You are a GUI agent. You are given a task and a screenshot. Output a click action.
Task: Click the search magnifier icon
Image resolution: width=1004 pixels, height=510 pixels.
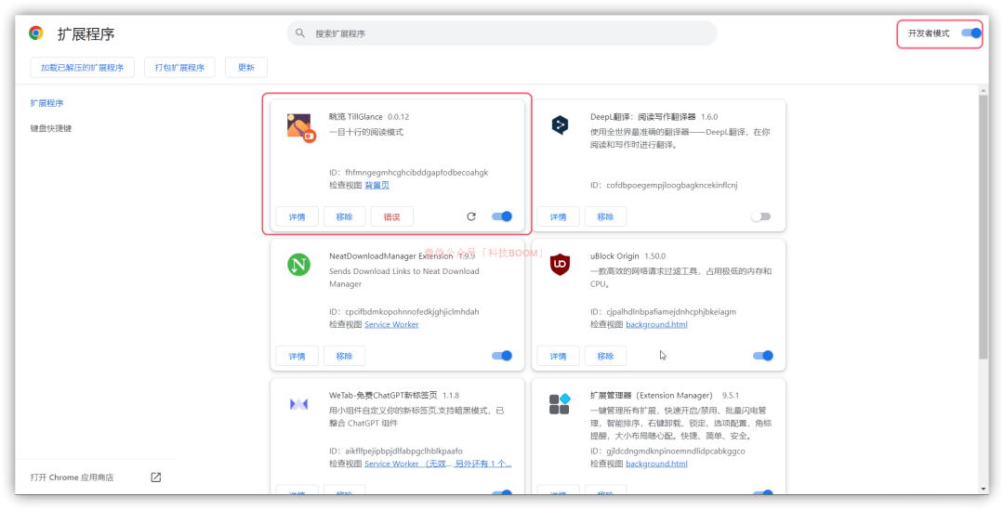click(x=299, y=33)
